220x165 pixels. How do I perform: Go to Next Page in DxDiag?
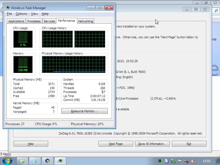[x=116, y=144]
